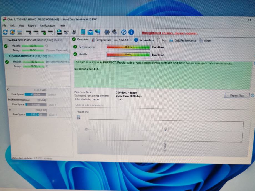The height and width of the screenshot is (191, 255).
Task: Click the SanDisk Health 100 % sidebar bar
Action: [x=33, y=46]
